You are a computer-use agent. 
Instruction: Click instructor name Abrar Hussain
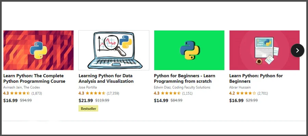tap(240, 87)
